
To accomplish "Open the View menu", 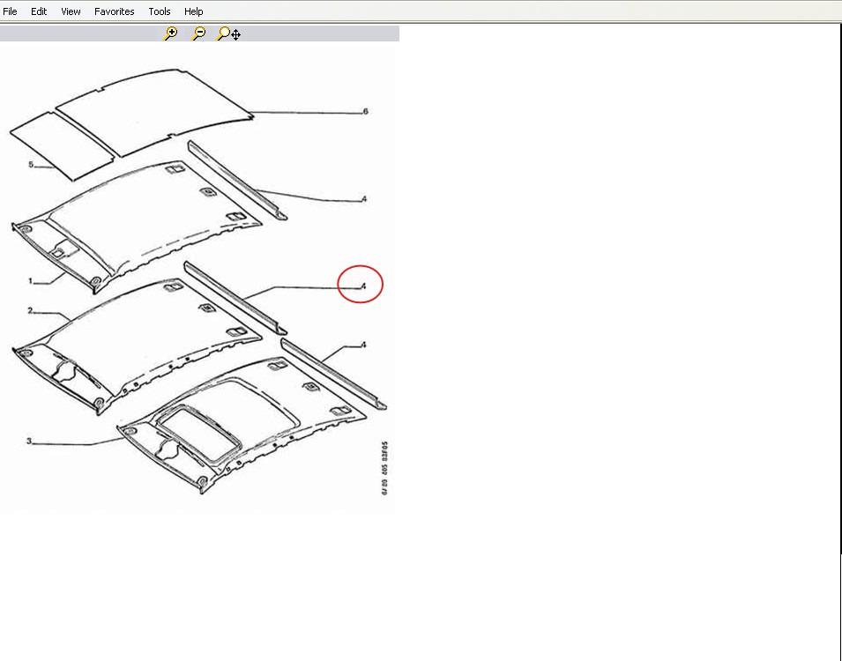I will point(71,11).
